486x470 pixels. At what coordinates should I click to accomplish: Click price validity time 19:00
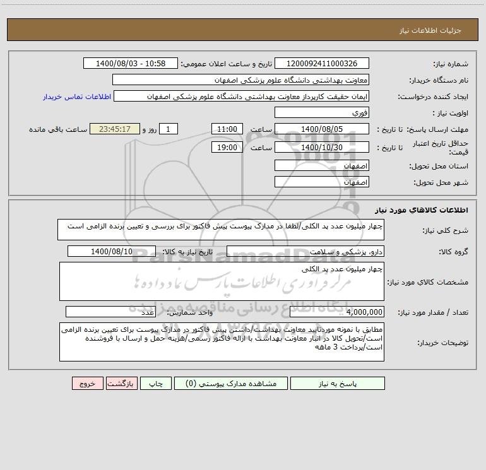227,147
